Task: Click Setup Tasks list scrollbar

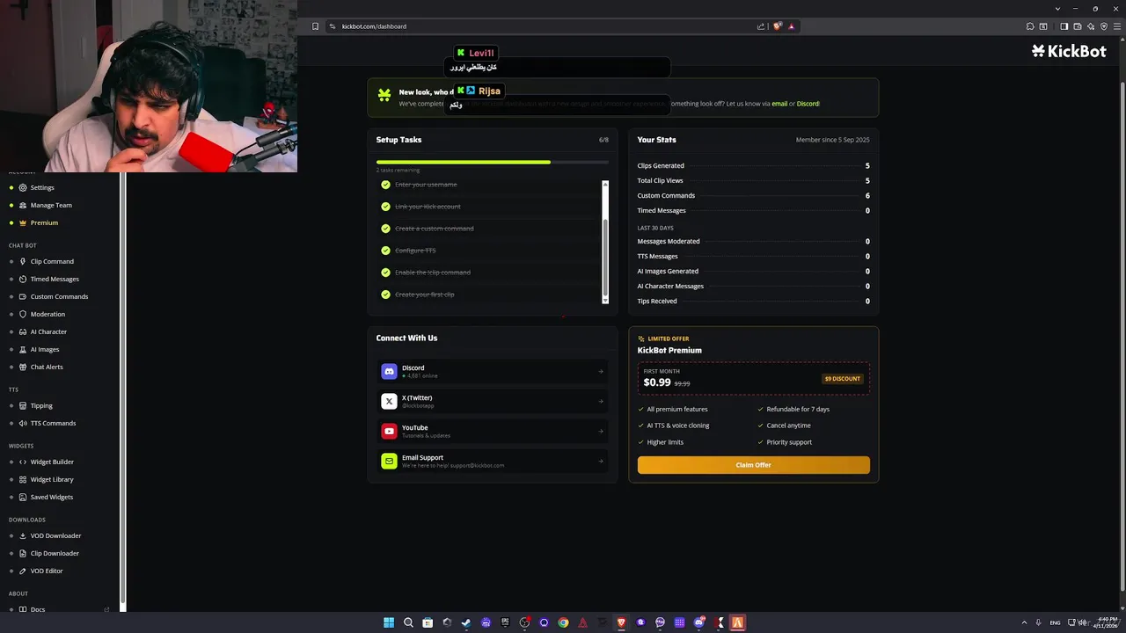Action: 605,243
